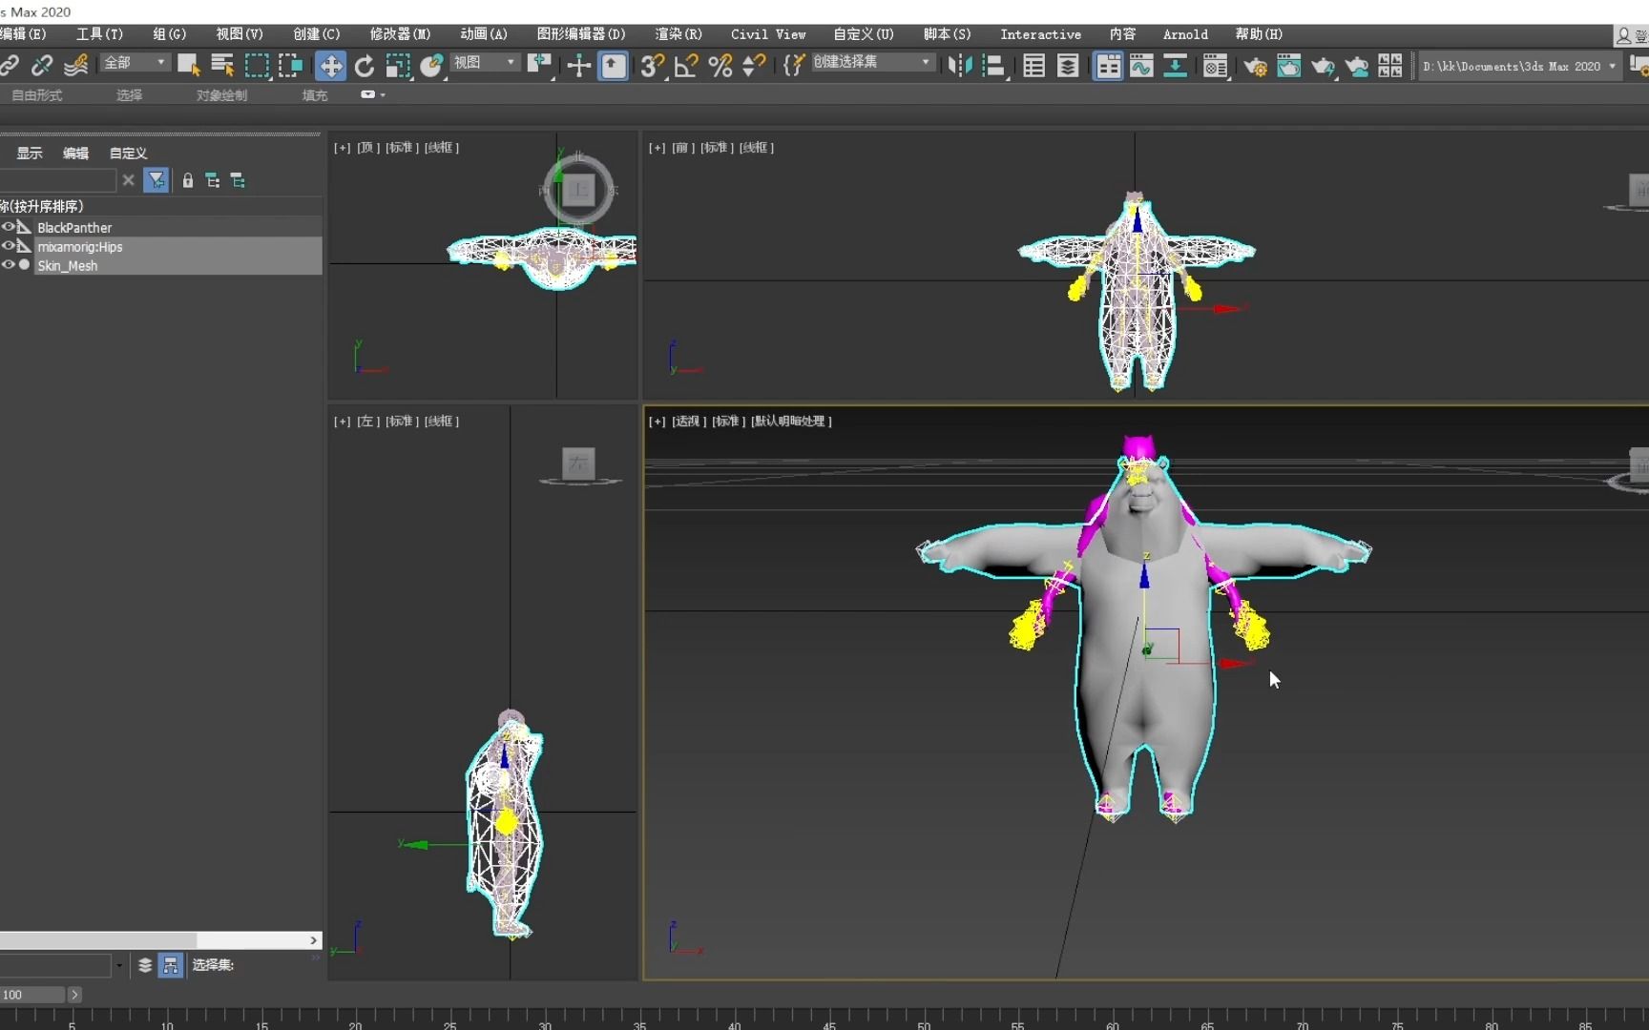Click frame 30 on the timeline
The image size is (1649, 1030).
[x=545, y=1021]
